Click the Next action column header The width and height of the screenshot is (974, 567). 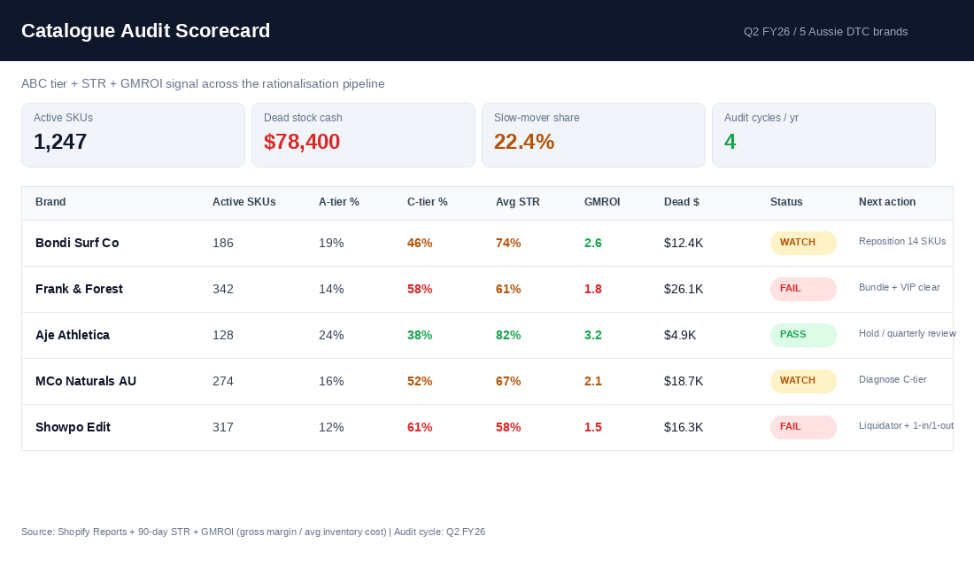click(887, 202)
